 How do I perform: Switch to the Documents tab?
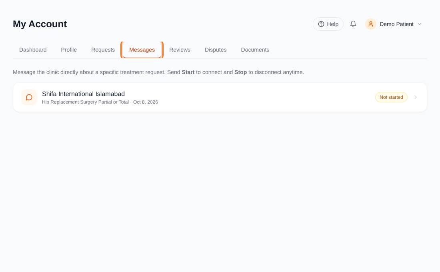point(255,50)
